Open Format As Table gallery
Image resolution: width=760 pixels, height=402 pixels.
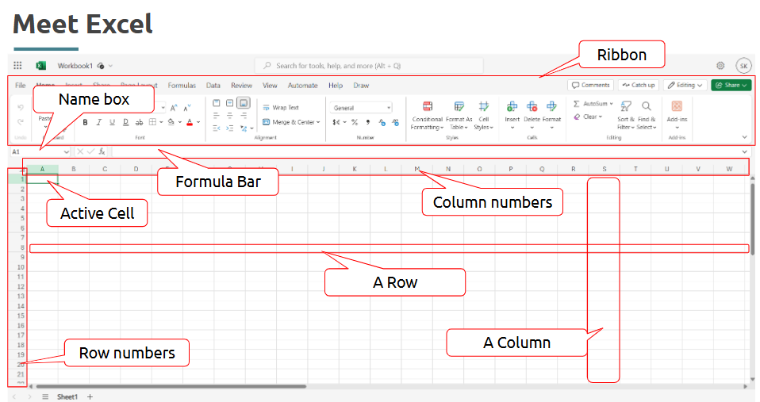[x=459, y=115]
